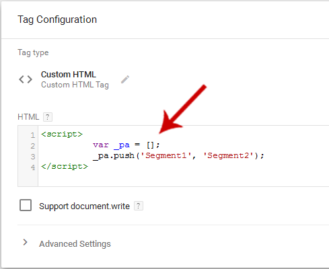This screenshot has width=329, height=269.
Task: Open the help icon next to HTML label
Action: 48,117
